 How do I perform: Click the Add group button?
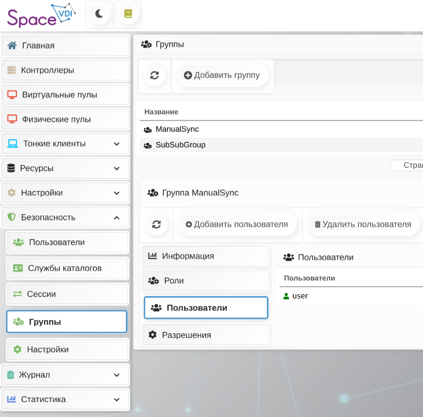[222, 75]
